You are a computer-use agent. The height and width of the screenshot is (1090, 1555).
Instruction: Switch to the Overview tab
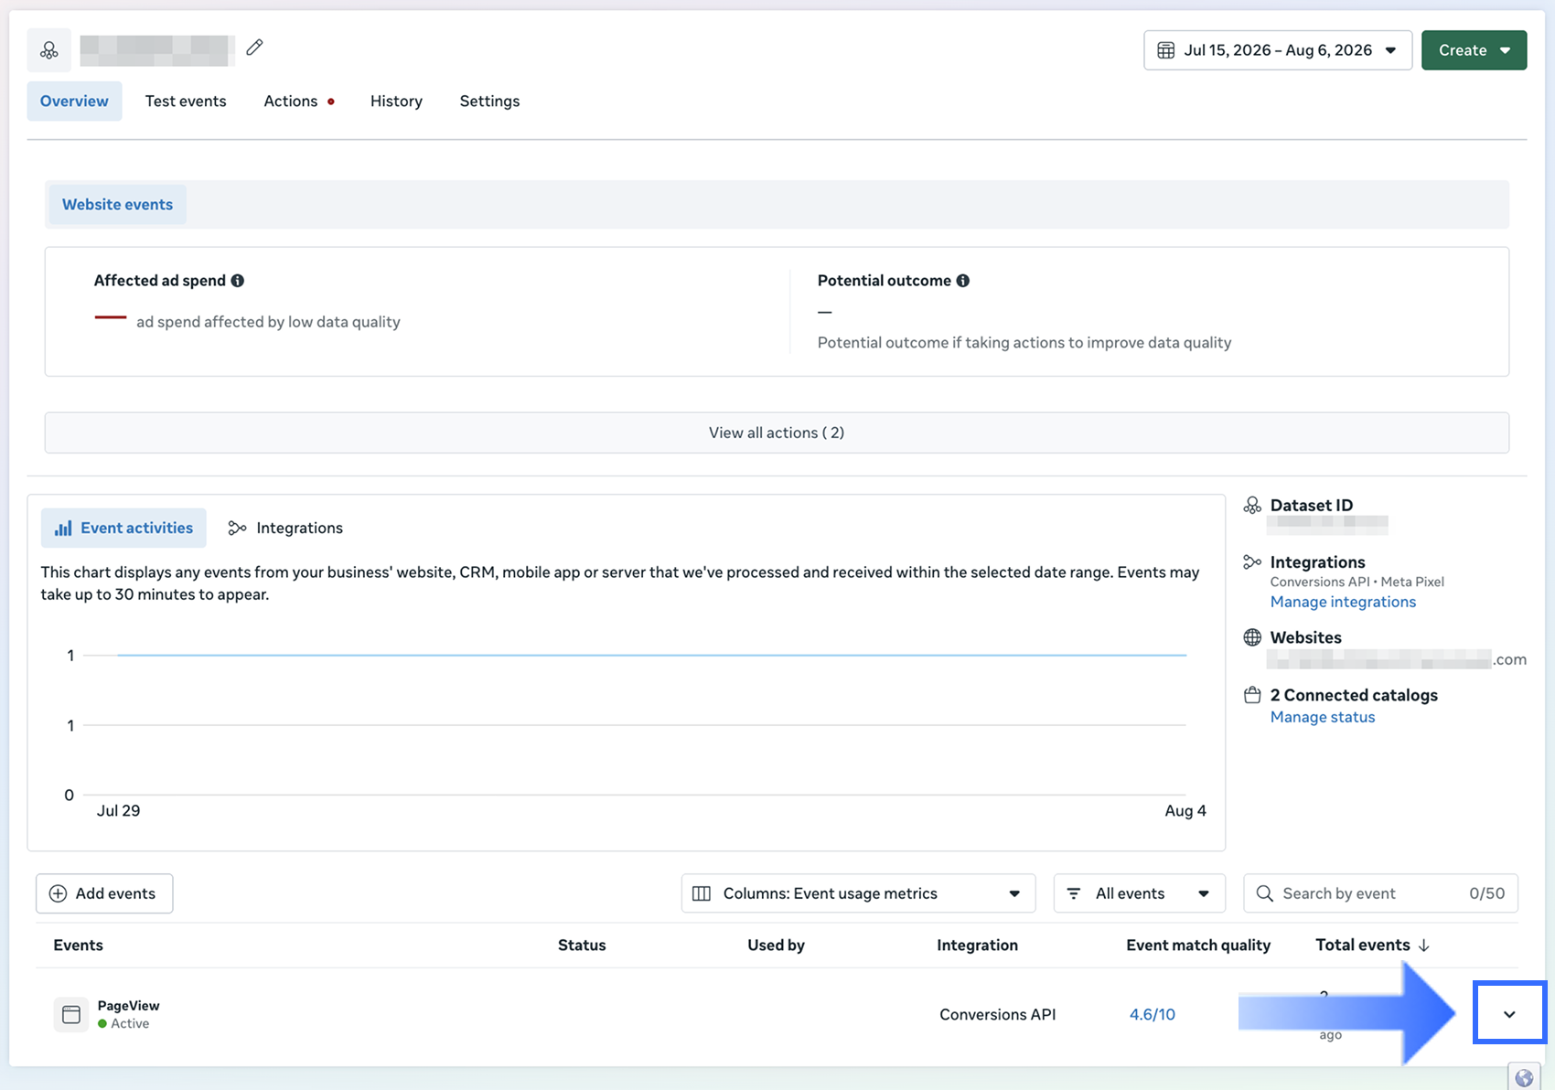(x=74, y=101)
